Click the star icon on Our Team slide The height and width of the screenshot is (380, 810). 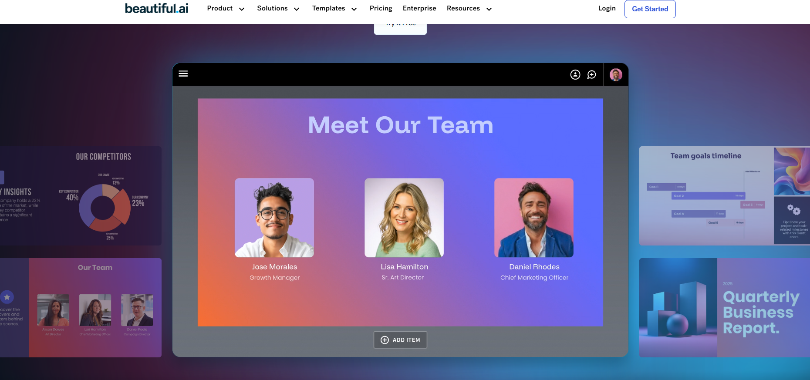click(7, 297)
